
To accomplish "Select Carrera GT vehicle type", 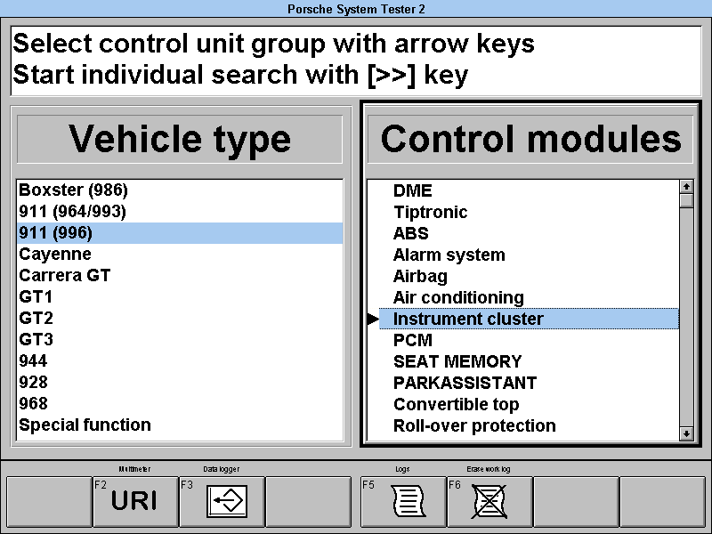I will coord(180,275).
